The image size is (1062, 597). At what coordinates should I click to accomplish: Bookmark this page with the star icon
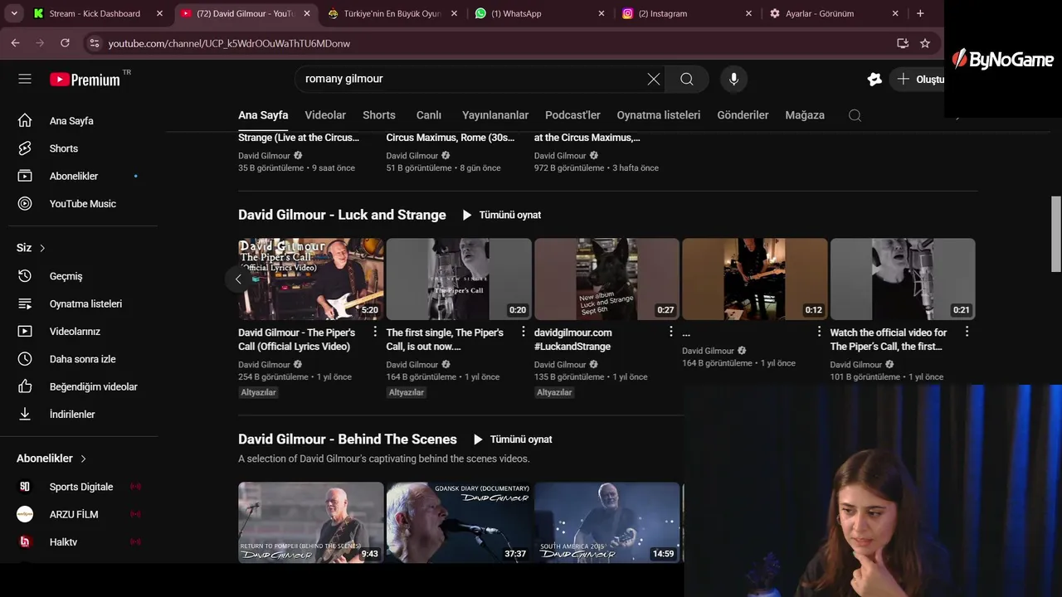(x=925, y=43)
